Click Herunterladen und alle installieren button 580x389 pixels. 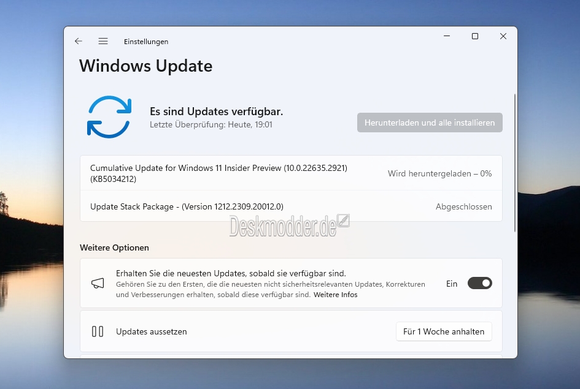click(x=430, y=123)
